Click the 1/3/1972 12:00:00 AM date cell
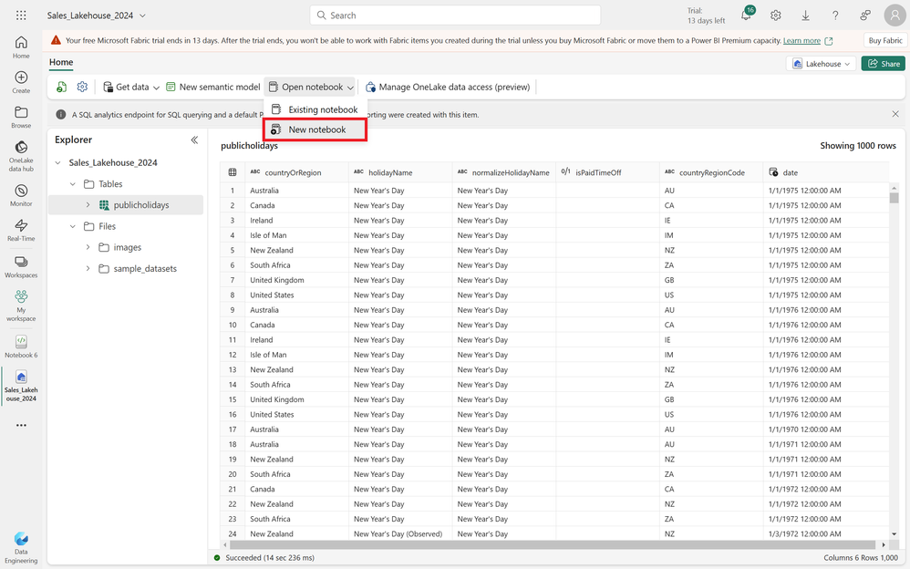910x569 pixels. [x=826, y=534]
